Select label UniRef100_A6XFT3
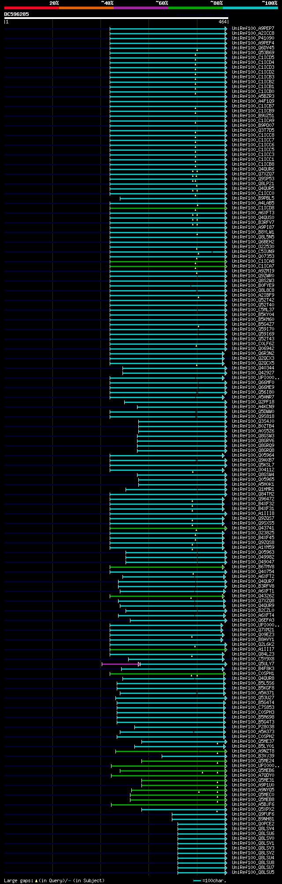 pos(253,213)
